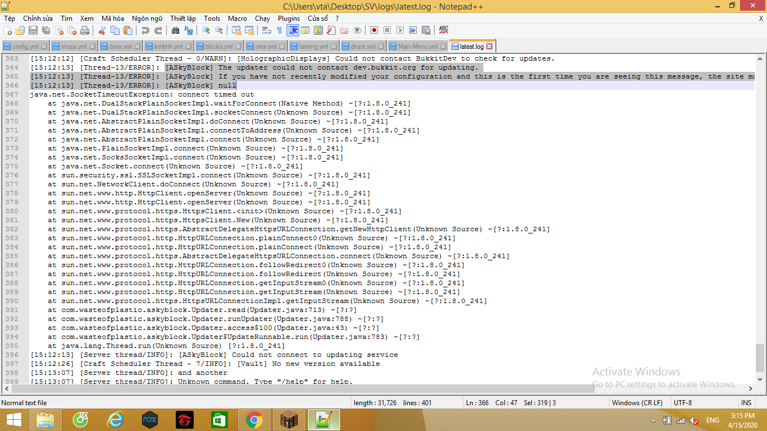Open Find with the binoculars icon
Image resolution: width=767 pixels, height=431 pixels.
(x=176, y=30)
